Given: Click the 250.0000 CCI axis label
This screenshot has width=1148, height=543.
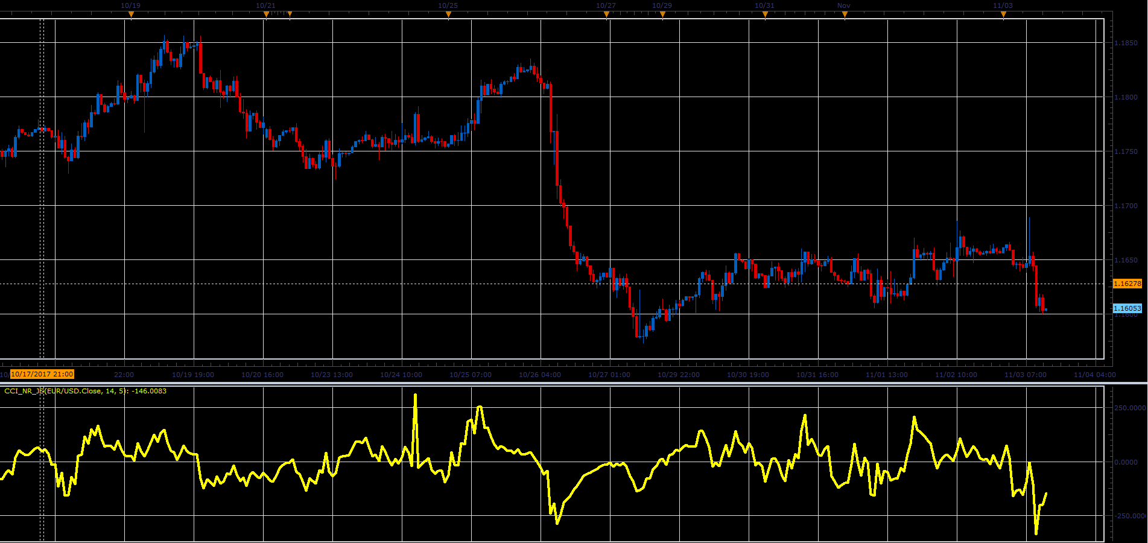Looking at the screenshot, I should click(1130, 408).
